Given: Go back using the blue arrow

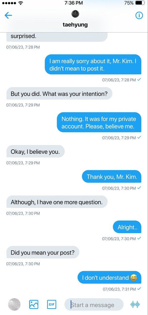Looking at the screenshot, I should tap(8, 16).
